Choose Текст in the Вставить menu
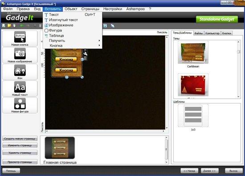 coord(73,15)
